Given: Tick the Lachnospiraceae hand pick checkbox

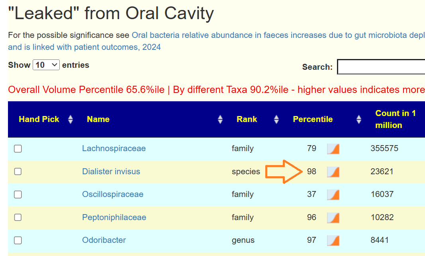Looking at the screenshot, I should click(18, 149).
